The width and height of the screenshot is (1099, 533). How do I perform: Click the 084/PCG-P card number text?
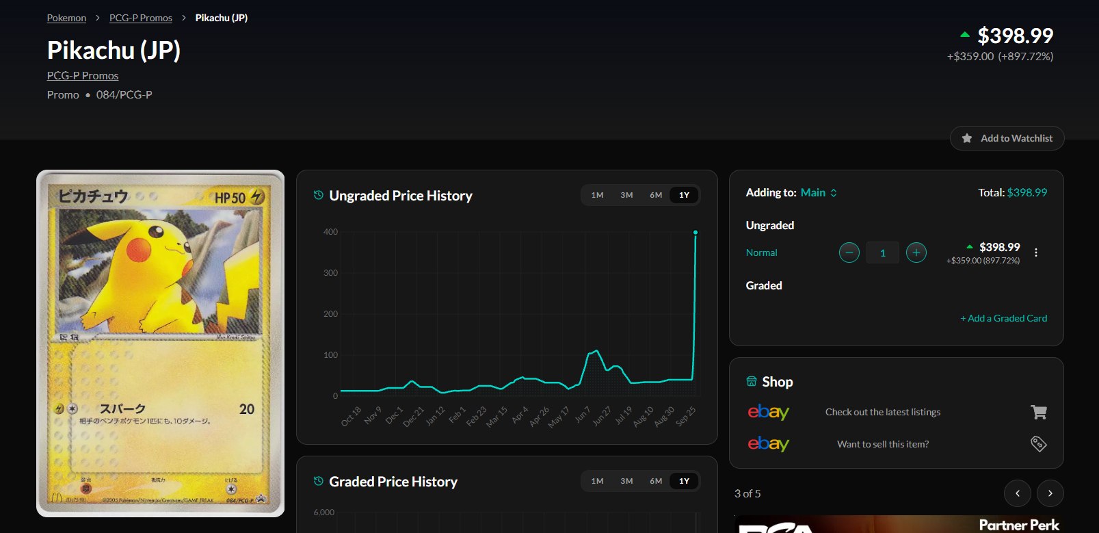pyautogui.click(x=124, y=94)
